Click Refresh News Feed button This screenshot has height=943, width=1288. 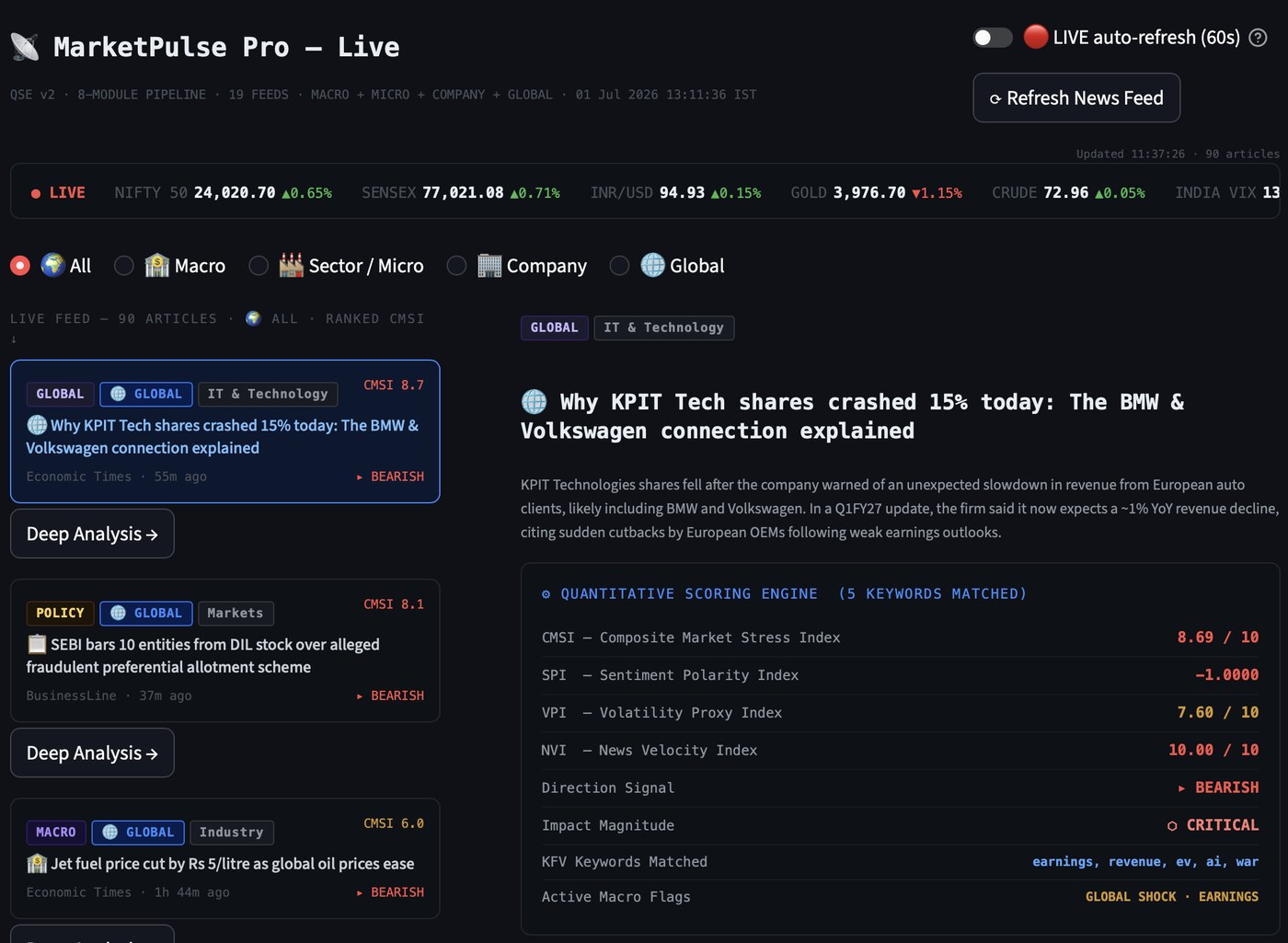(1076, 98)
